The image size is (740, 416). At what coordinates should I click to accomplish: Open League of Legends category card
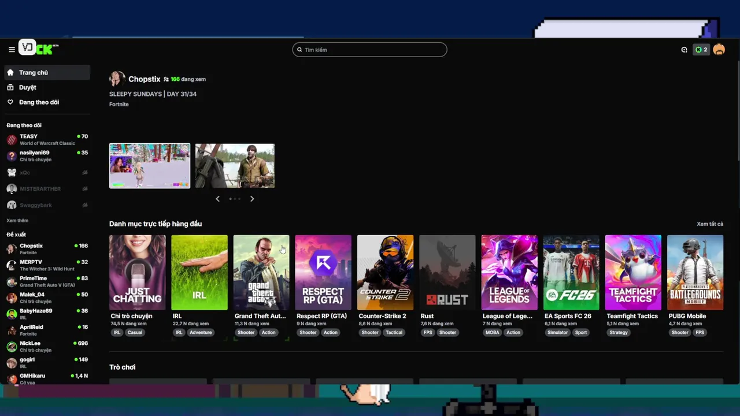pos(509,272)
